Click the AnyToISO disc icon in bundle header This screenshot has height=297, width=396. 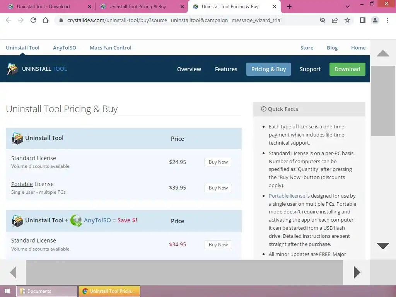[76, 220]
